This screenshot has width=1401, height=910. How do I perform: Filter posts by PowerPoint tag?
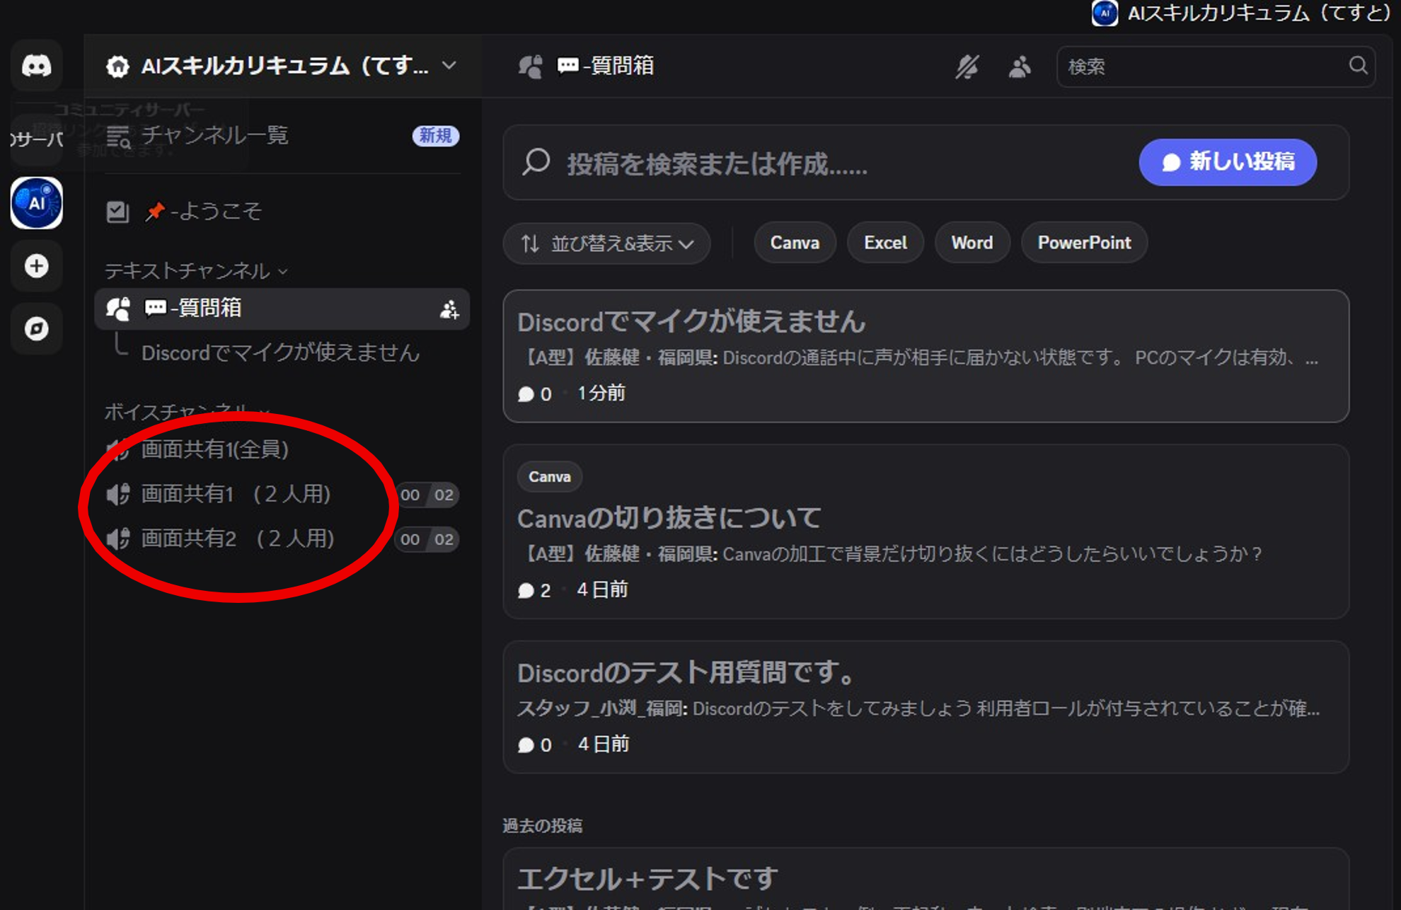click(x=1084, y=243)
